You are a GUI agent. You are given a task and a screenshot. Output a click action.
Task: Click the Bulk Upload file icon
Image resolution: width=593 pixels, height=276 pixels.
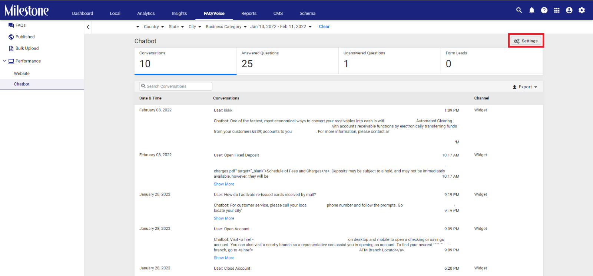(x=11, y=48)
